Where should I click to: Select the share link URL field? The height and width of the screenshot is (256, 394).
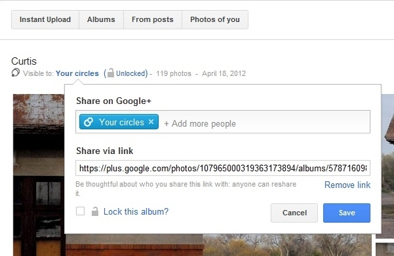click(x=223, y=168)
